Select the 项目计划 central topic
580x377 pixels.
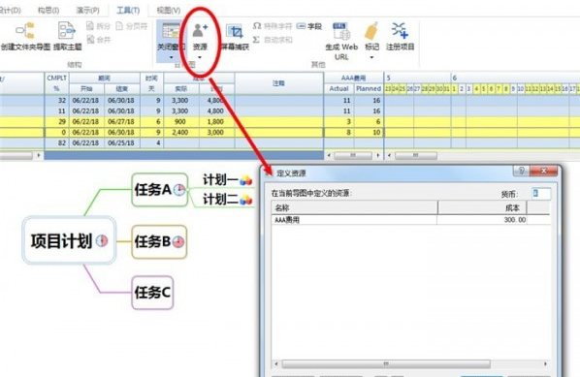click(69, 240)
